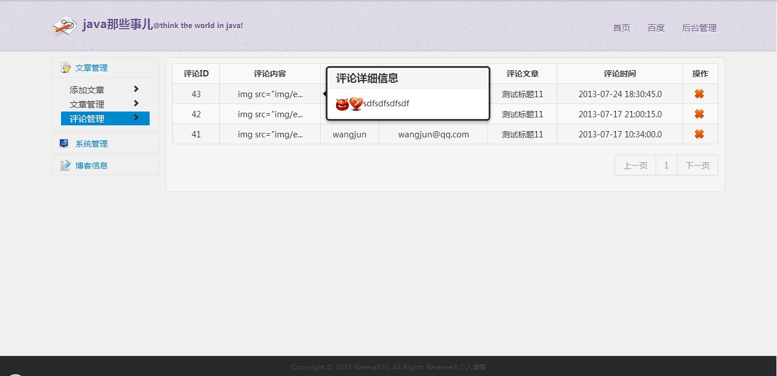Click comment ID 42 cell
The height and width of the screenshot is (376, 777).
(196, 114)
